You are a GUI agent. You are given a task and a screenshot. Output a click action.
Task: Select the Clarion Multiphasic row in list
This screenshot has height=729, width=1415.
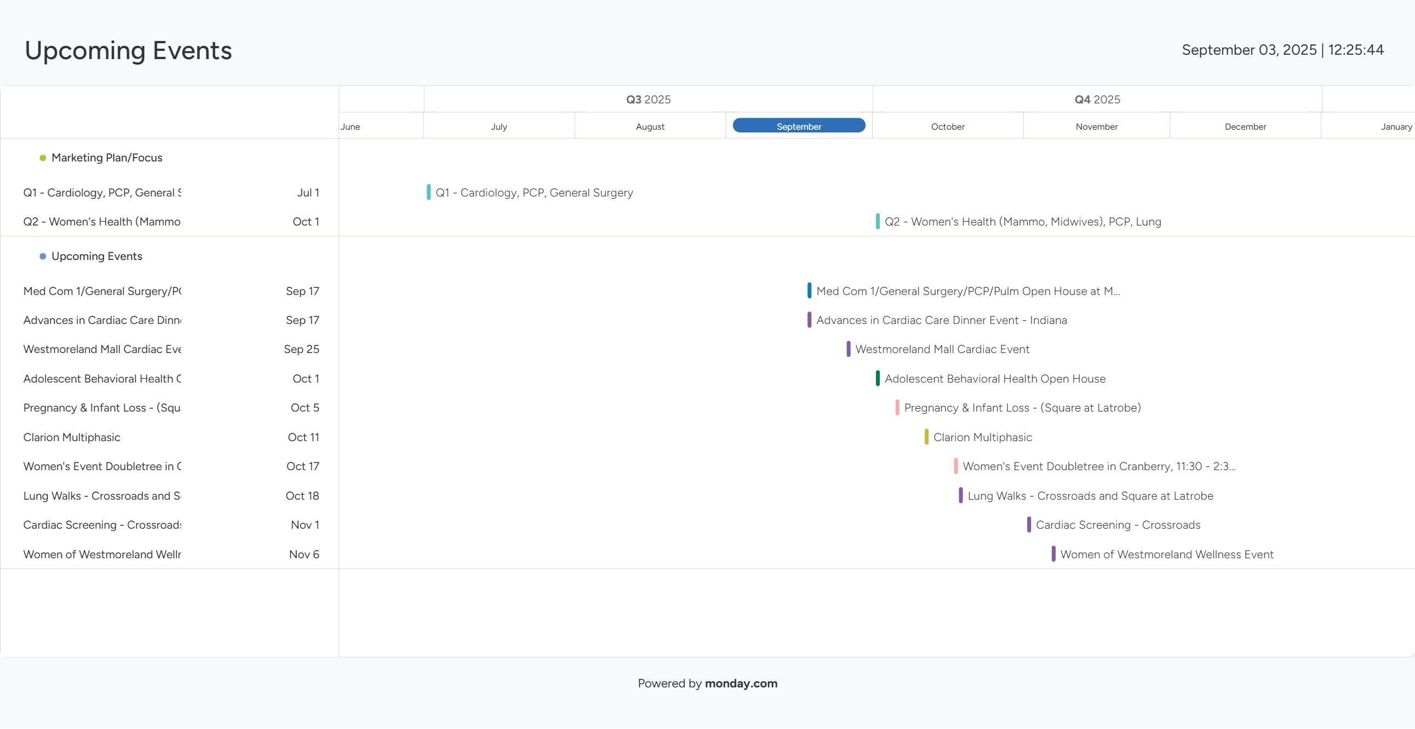click(71, 437)
